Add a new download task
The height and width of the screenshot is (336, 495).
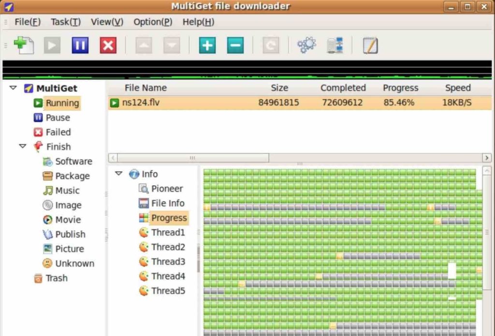tap(23, 45)
